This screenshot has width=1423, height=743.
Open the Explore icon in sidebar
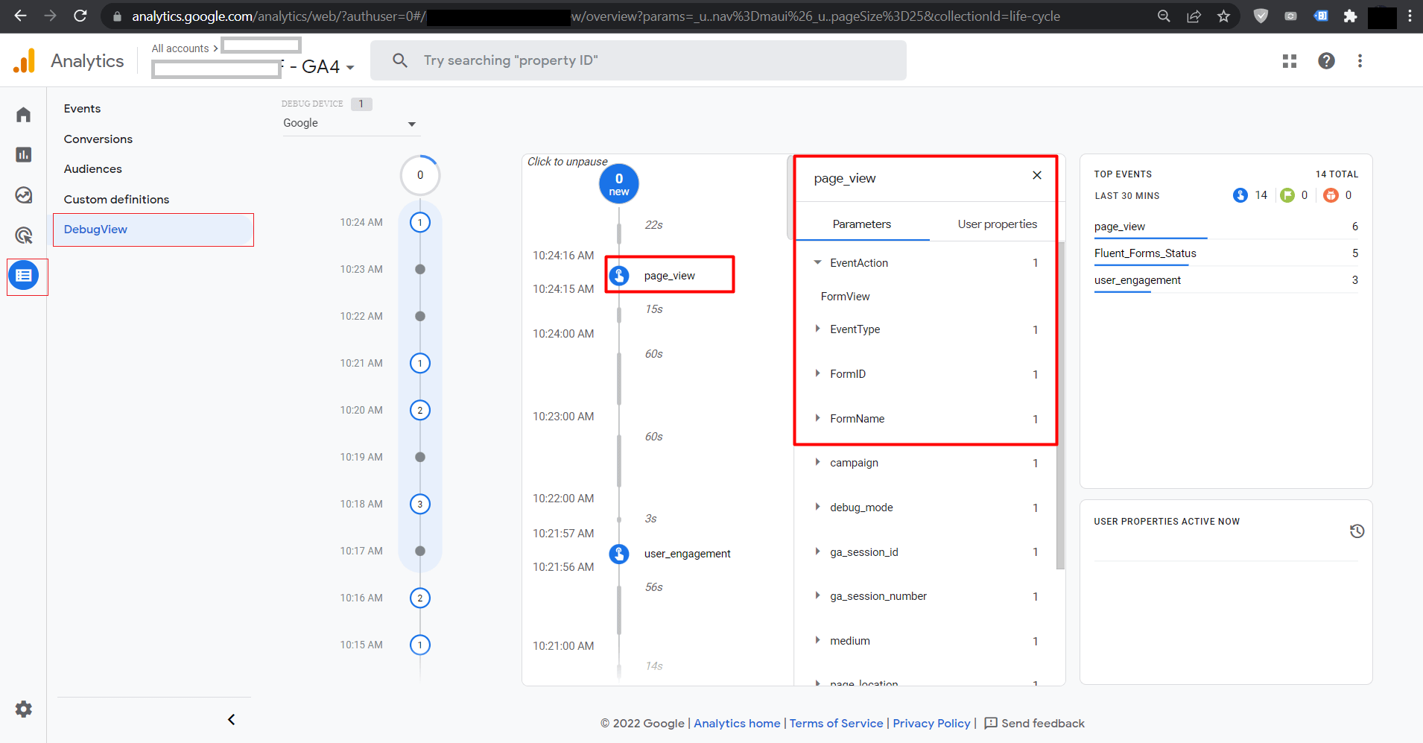click(24, 195)
